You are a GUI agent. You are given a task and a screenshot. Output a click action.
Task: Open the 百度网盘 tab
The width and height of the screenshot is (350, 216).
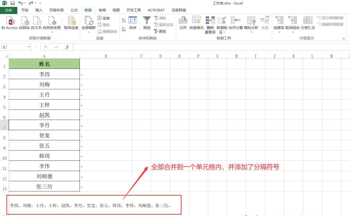(179, 10)
